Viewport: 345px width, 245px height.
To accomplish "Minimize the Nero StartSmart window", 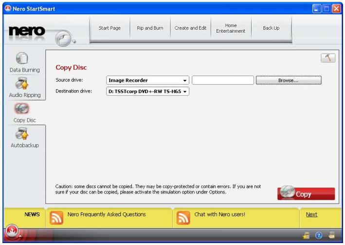I will click(316, 9).
